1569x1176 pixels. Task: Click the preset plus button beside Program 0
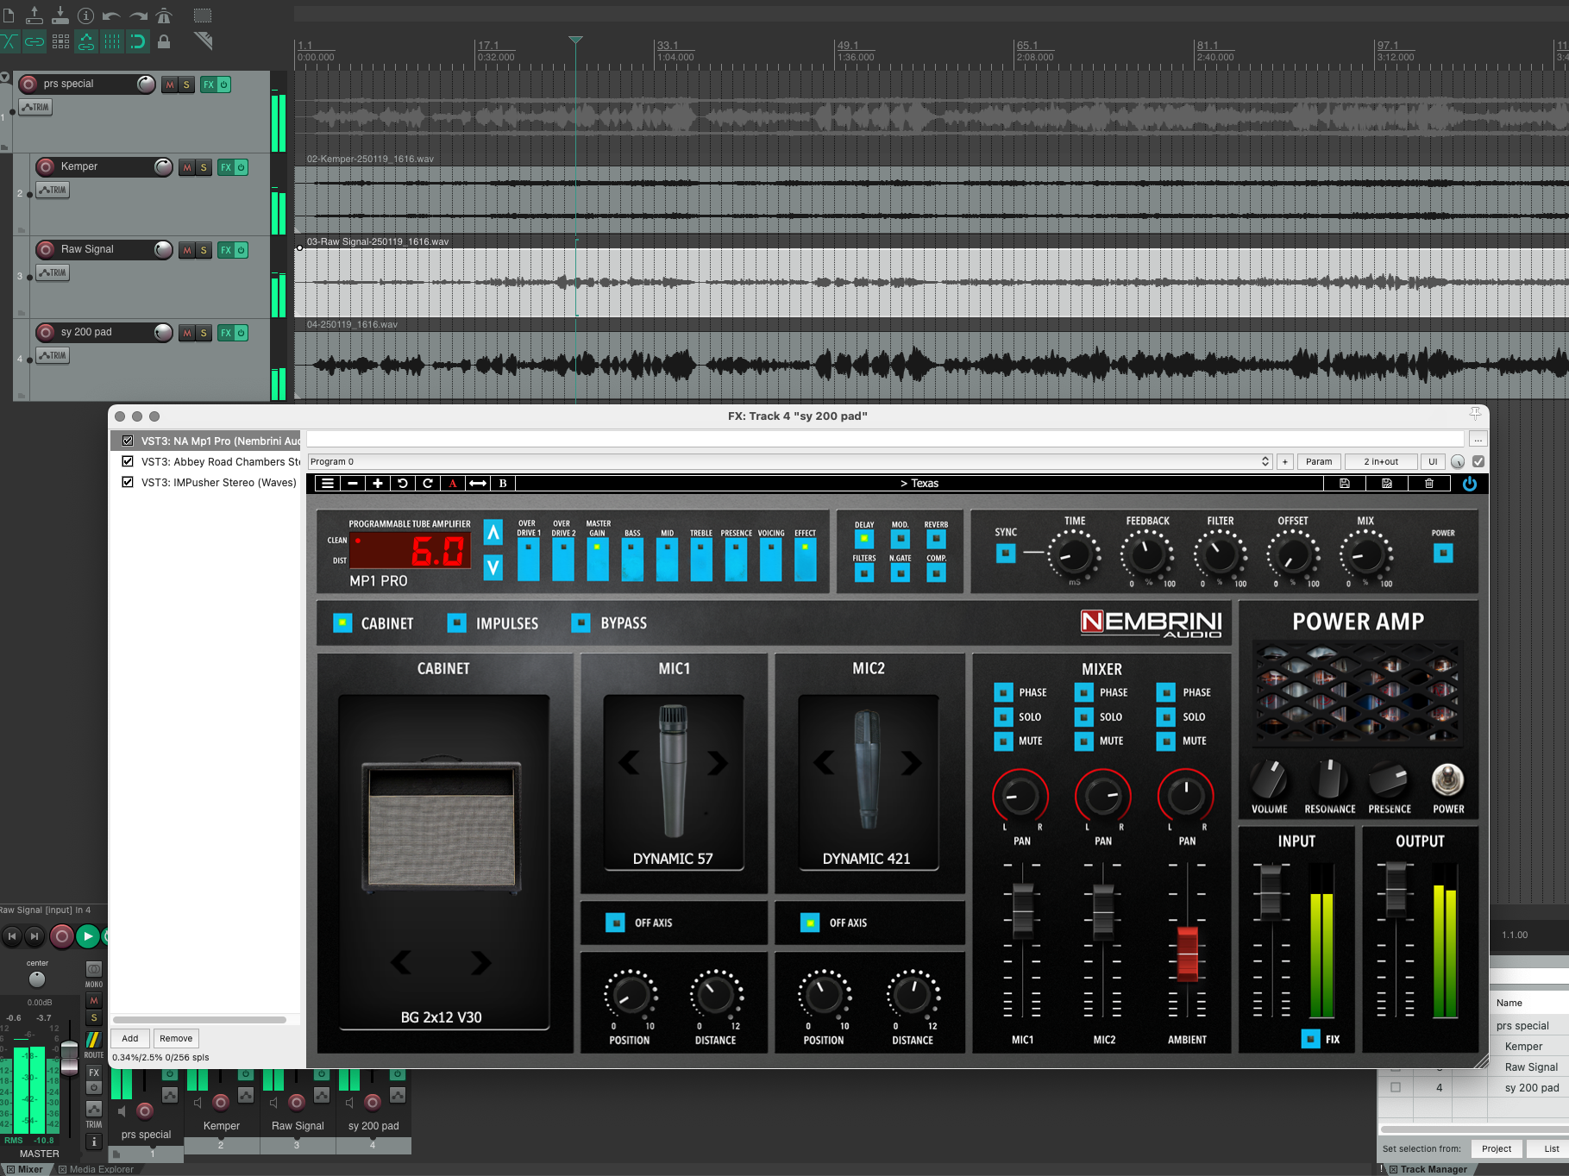[1284, 461]
